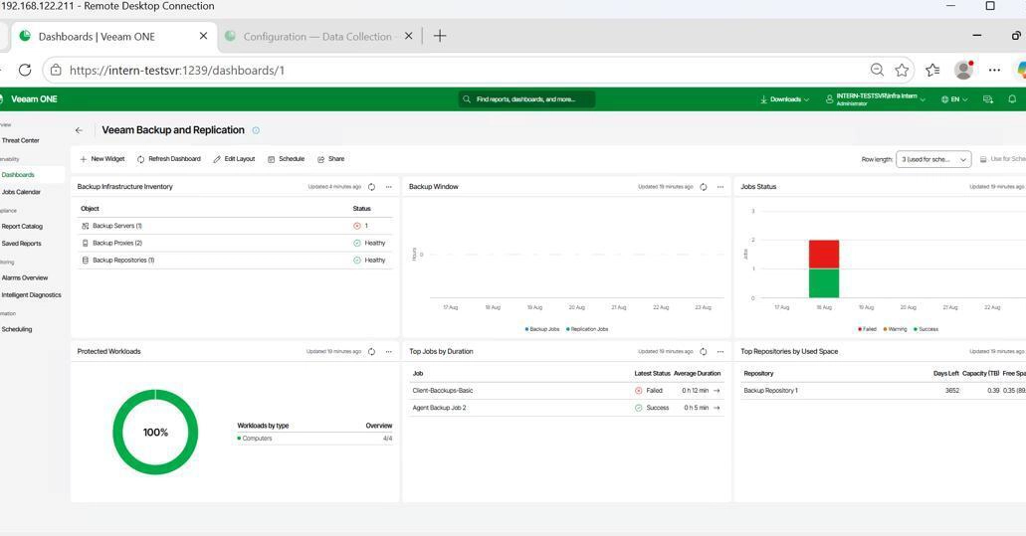Open Alarms Overview in sidebar

[24, 277]
